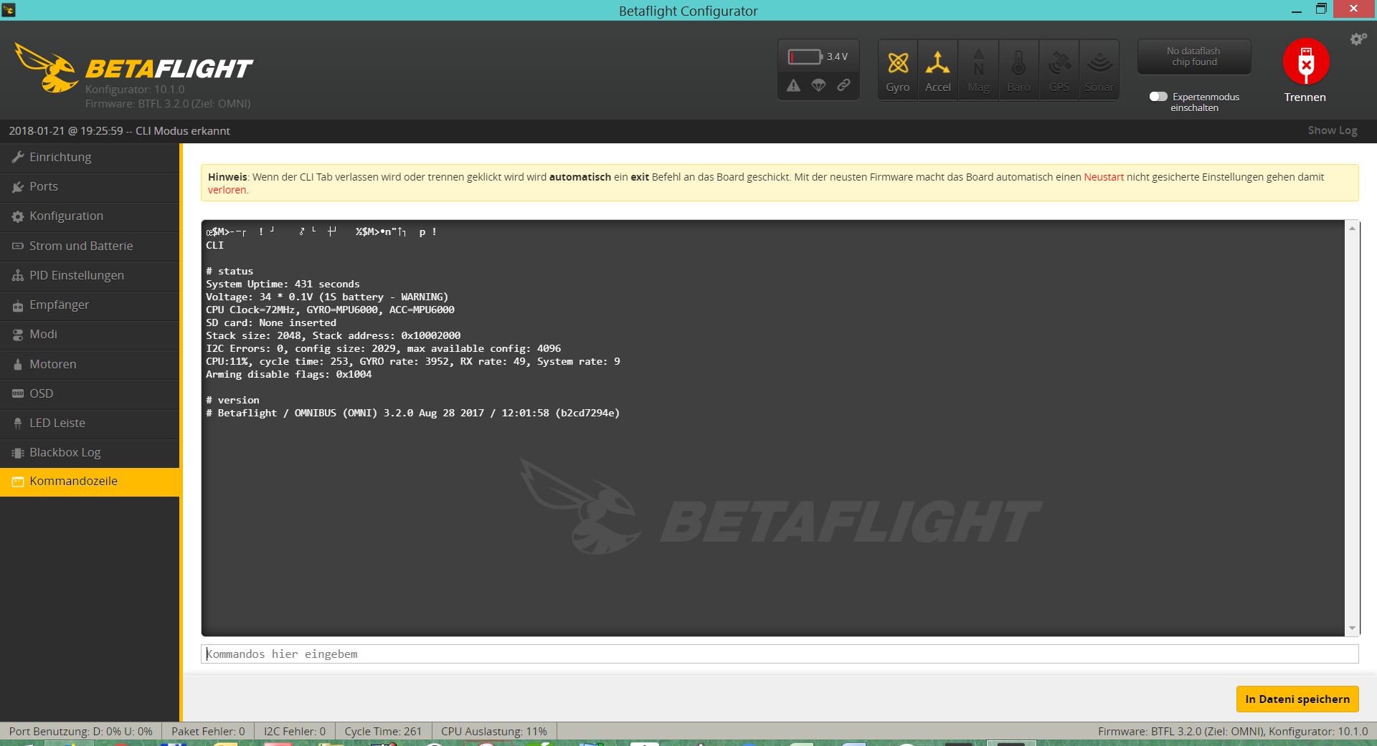The image size is (1377, 746).
Task: Enable the Expertenmodus toggle
Action: click(x=1158, y=97)
